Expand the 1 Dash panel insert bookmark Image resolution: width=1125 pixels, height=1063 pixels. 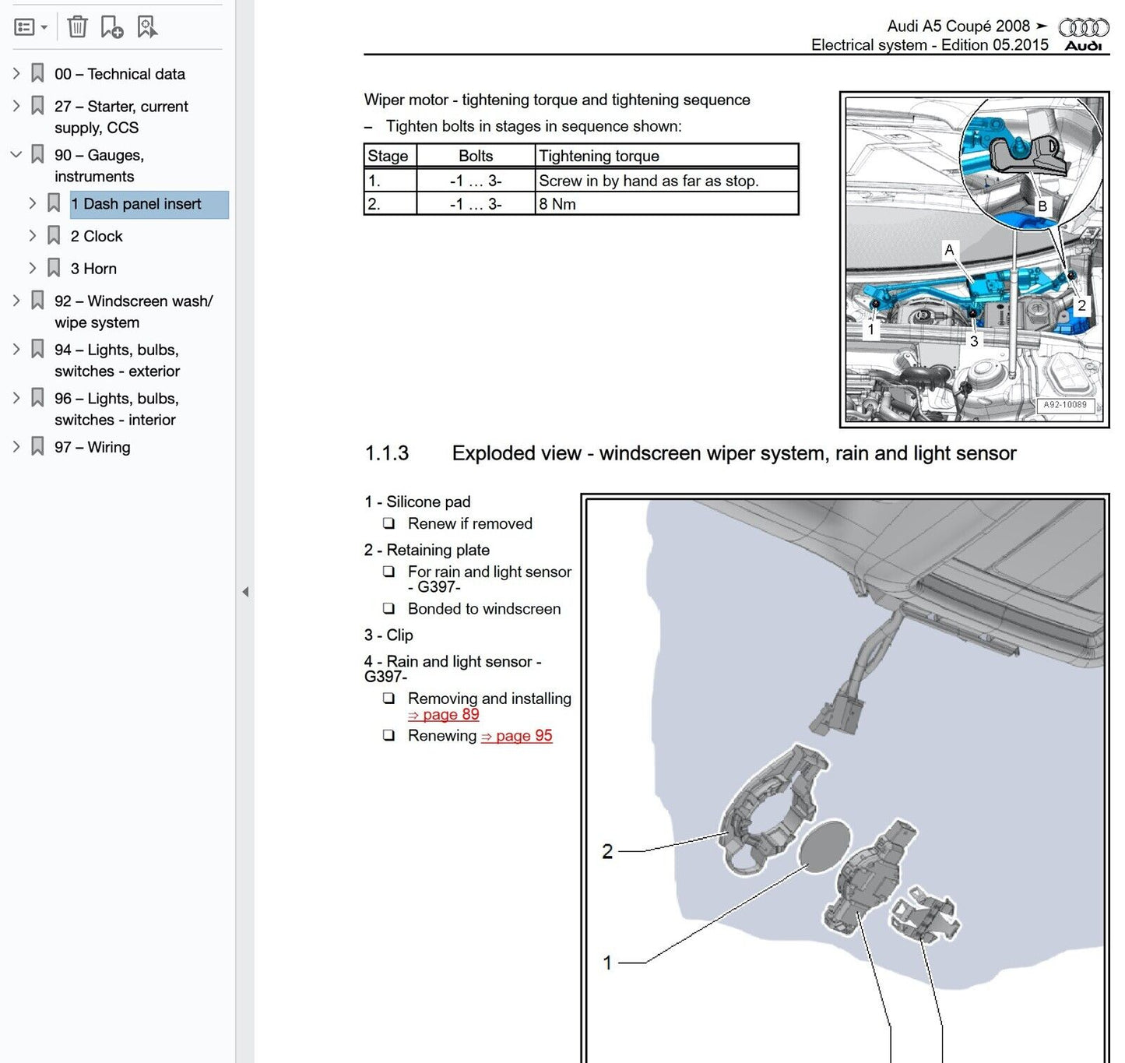(32, 203)
